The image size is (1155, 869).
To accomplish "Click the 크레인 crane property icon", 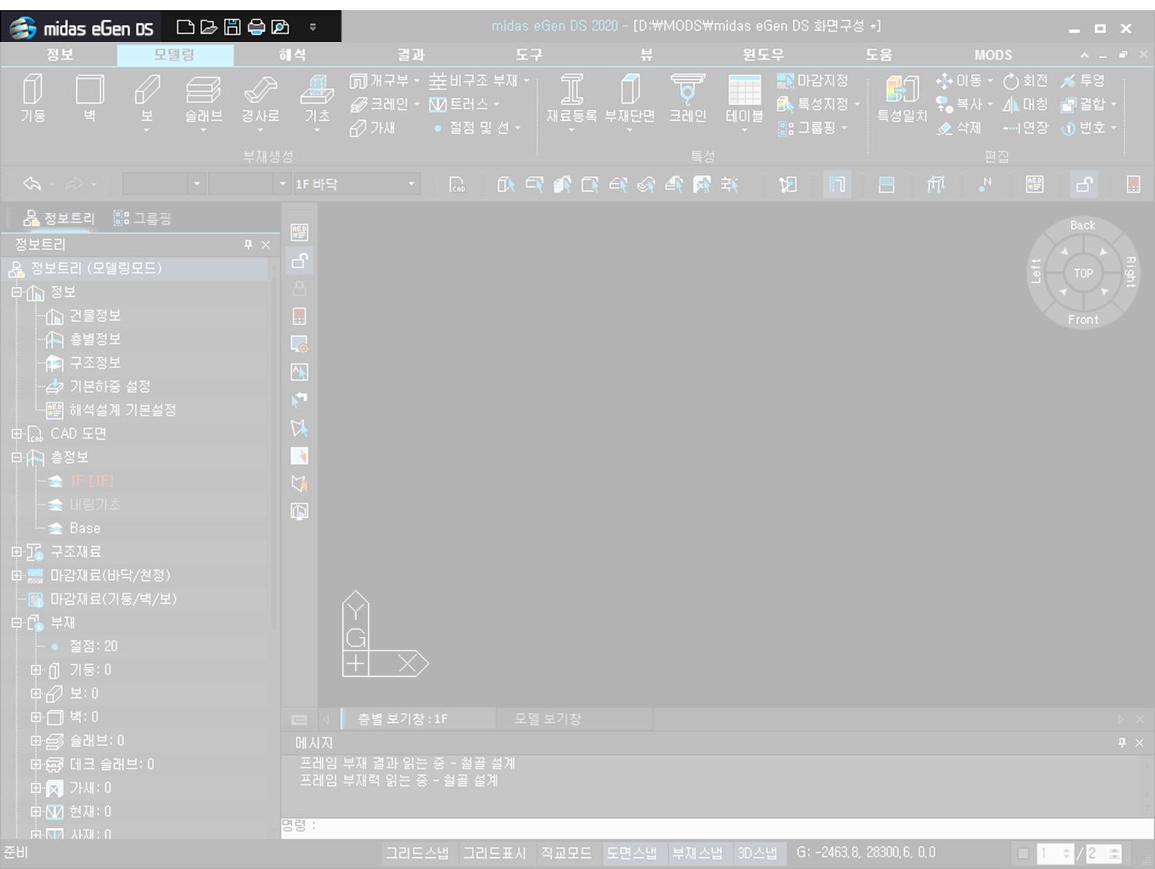I will point(688,98).
